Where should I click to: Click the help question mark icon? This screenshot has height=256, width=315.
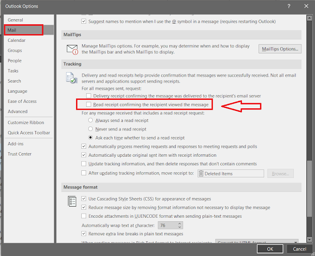pyautogui.click(x=289, y=6)
